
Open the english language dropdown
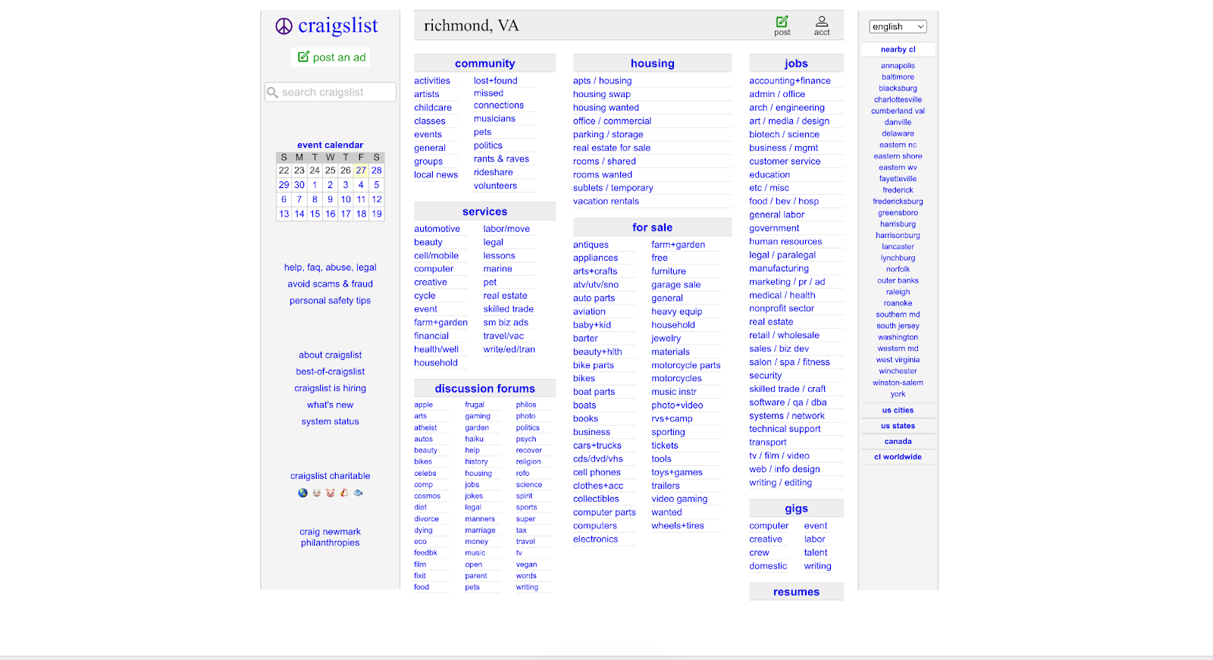click(898, 27)
